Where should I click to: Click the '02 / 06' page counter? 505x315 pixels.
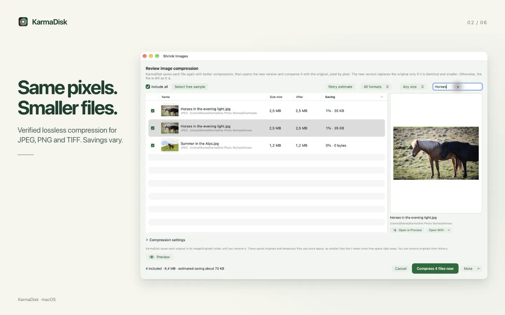click(477, 22)
